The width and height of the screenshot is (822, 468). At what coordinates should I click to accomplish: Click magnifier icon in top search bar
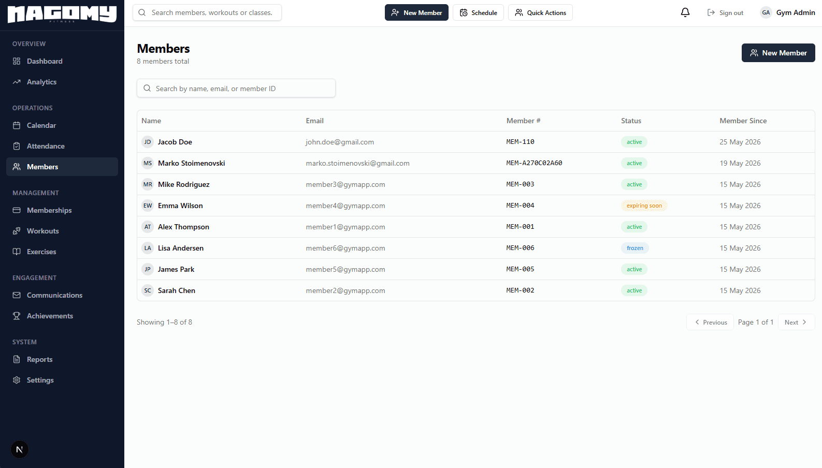pos(142,12)
